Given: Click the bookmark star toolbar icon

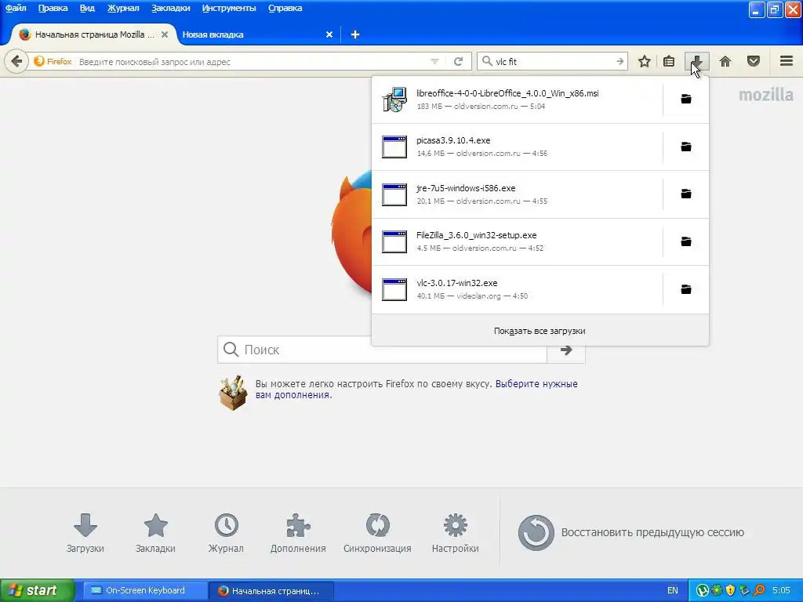Looking at the screenshot, I should (645, 61).
